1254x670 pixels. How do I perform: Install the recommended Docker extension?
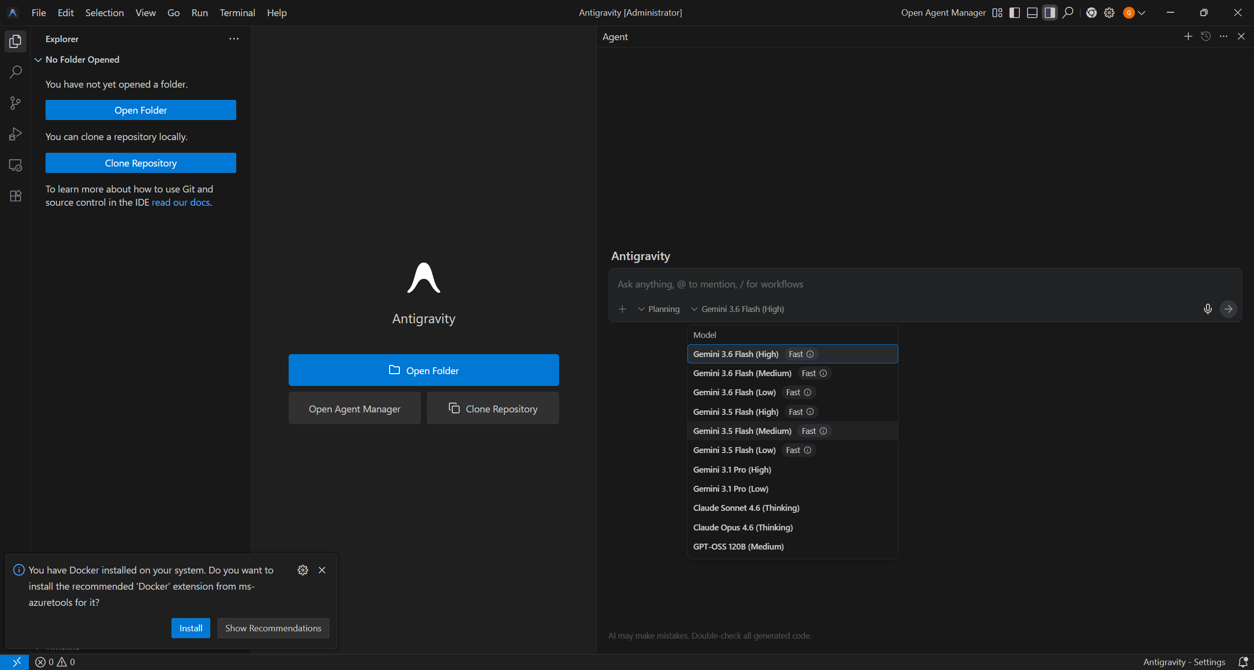191,628
